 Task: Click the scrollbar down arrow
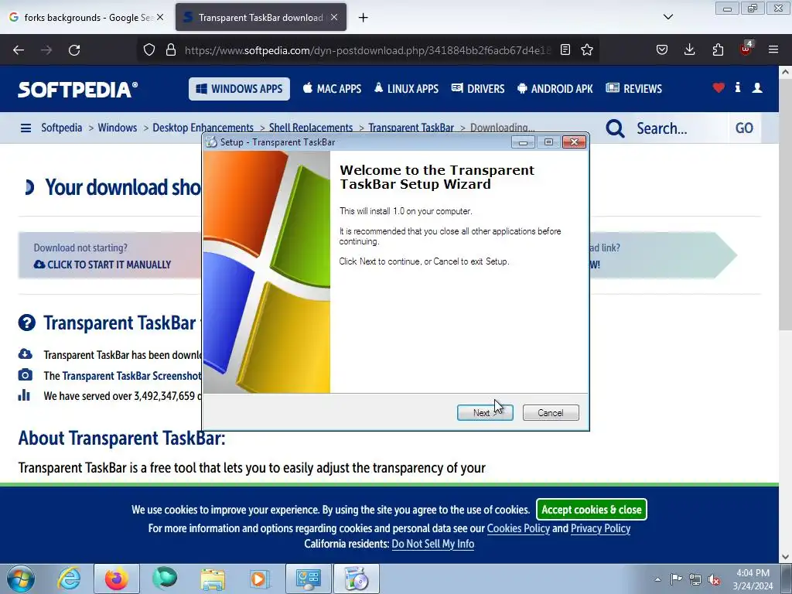785,557
